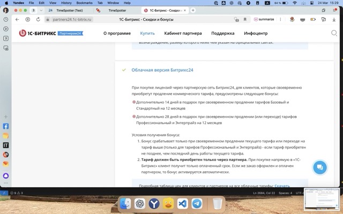
Task: Open the blue chat support widget
Action: coord(319,167)
